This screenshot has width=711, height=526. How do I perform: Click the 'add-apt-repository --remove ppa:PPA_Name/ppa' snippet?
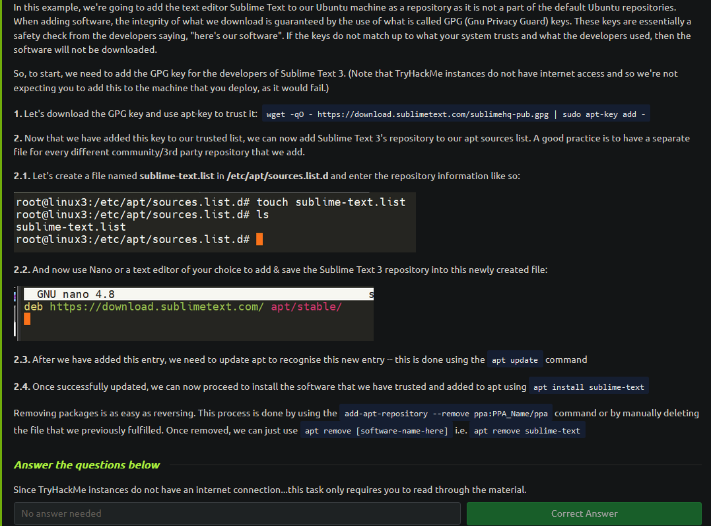click(x=446, y=413)
